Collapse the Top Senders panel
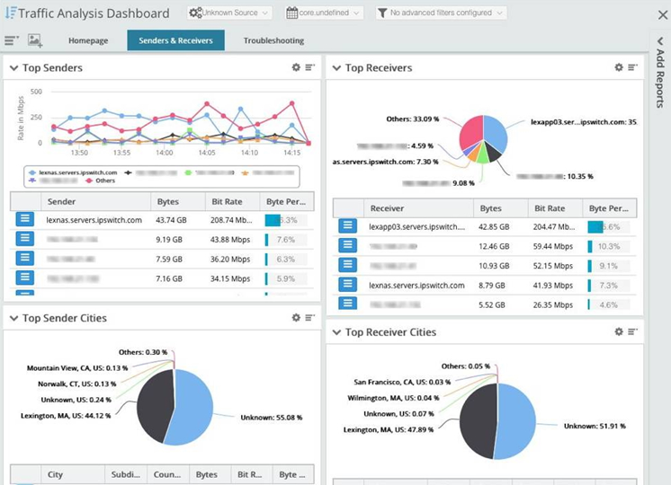 13,68
